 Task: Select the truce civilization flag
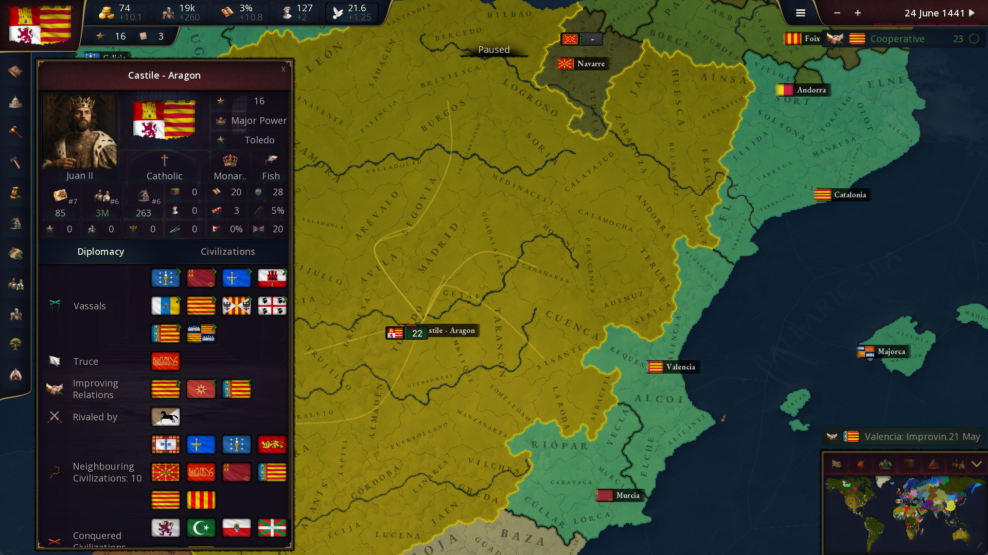165,361
